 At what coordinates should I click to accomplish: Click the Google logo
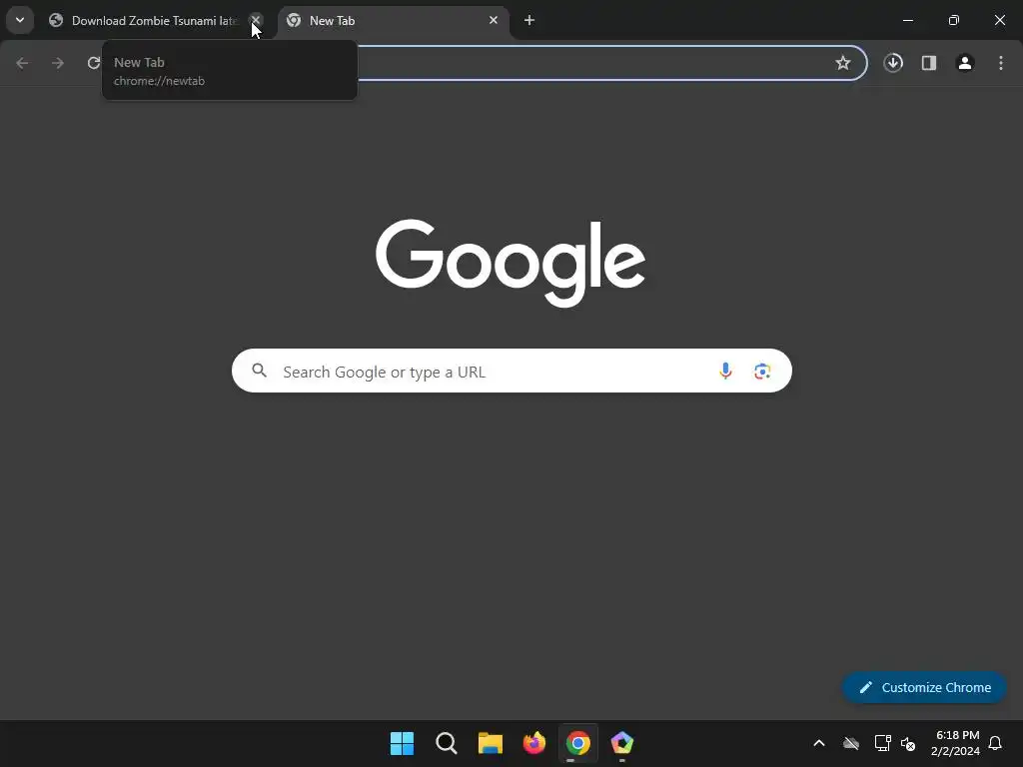coord(511,263)
